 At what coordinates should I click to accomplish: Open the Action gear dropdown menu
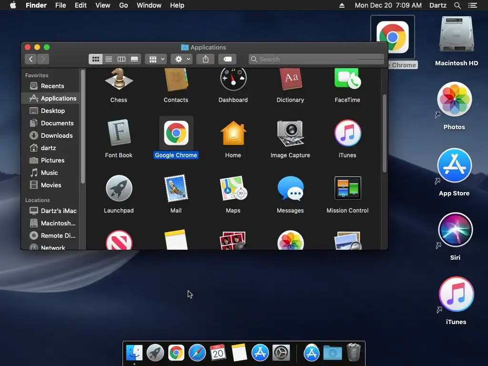(x=182, y=59)
